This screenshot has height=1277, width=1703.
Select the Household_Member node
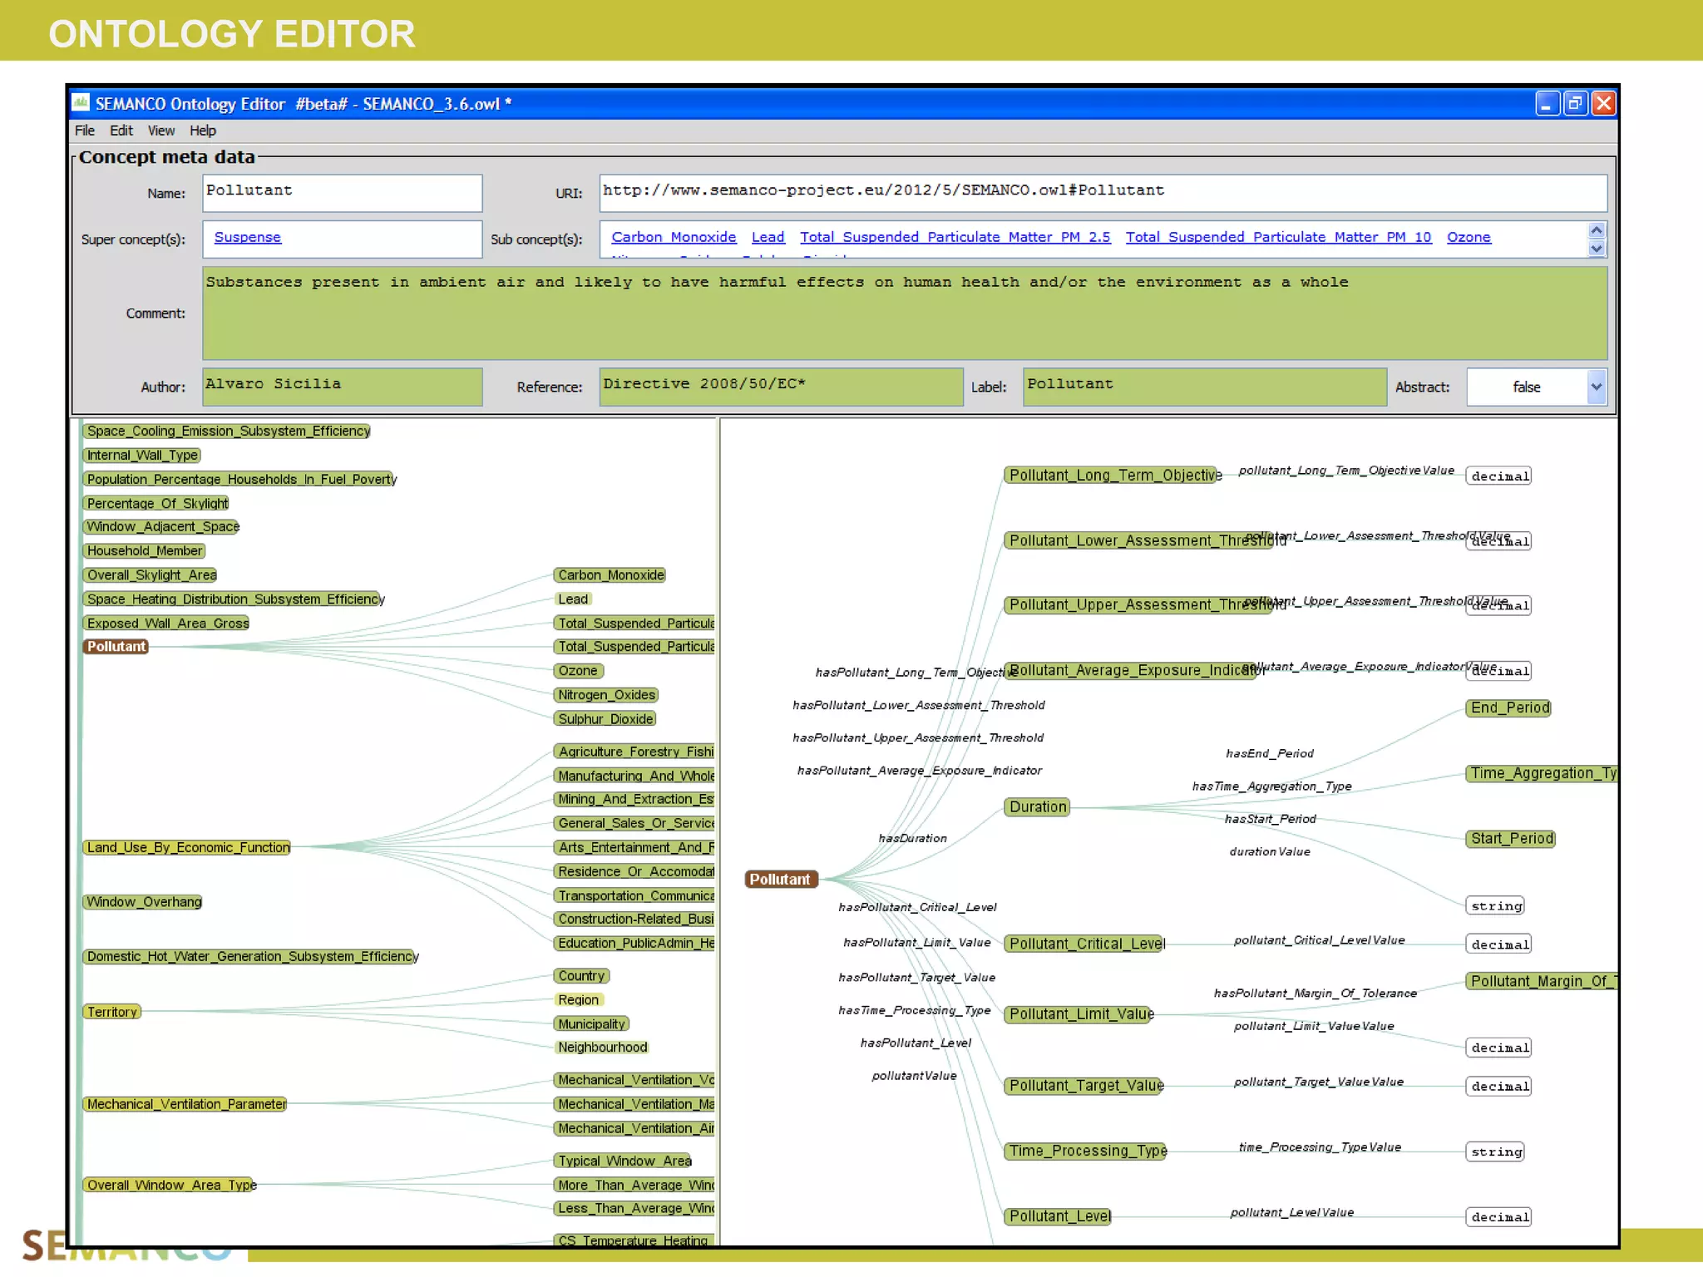coord(145,550)
